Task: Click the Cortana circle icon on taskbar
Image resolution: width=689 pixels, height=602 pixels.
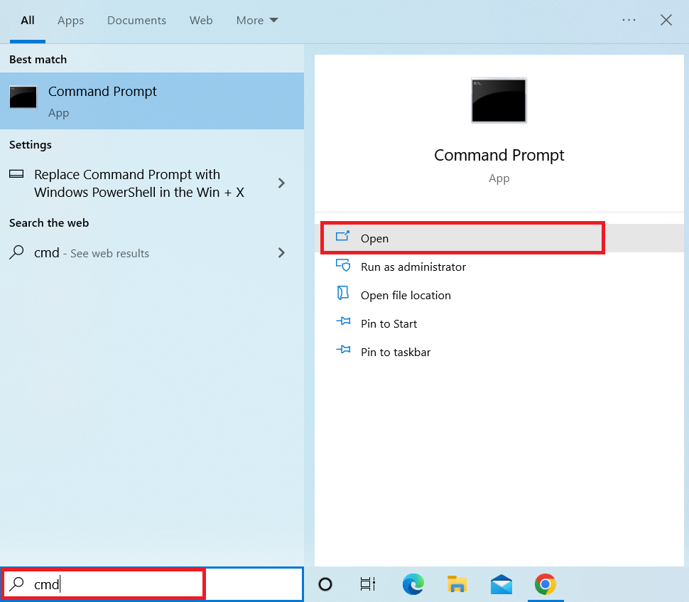Action: pos(325,584)
